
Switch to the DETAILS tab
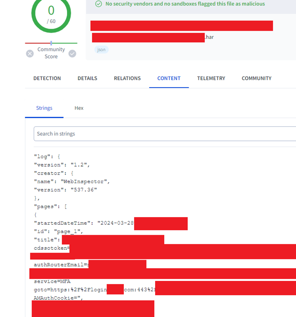click(x=87, y=78)
